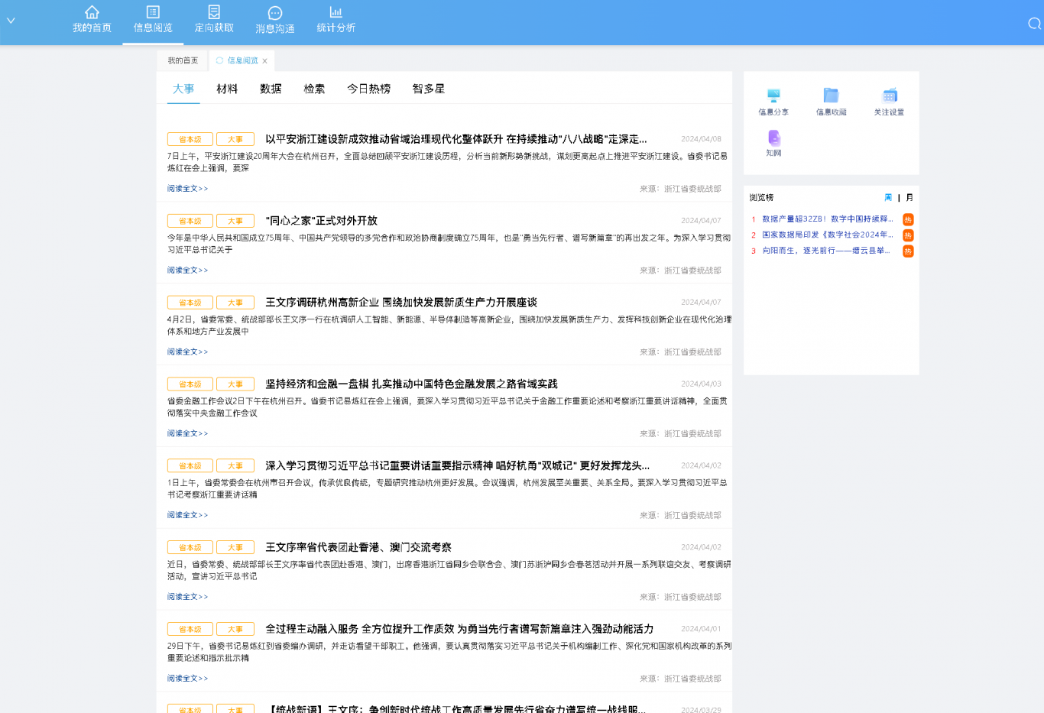1044x713 pixels.
Task: Open article 王文序调研杭州高新企业
Action: 400,303
